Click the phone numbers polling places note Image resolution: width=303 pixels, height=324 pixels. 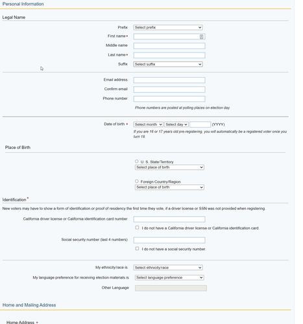point(182,108)
